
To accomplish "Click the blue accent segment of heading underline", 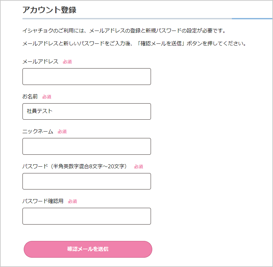I will click(x=252, y=19).
